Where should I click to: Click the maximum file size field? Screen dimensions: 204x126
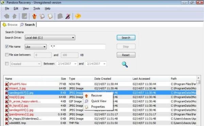click(70, 55)
